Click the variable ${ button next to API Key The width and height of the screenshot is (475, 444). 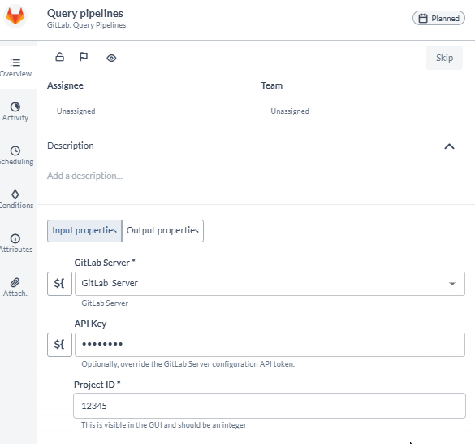point(59,345)
